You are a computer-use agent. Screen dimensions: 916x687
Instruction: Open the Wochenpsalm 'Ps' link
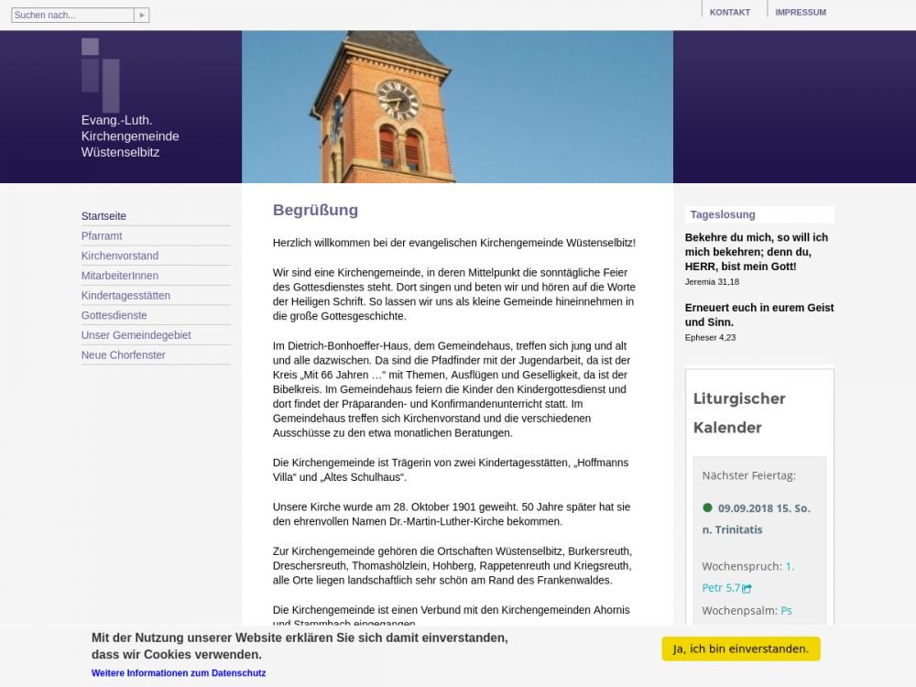[x=786, y=610]
